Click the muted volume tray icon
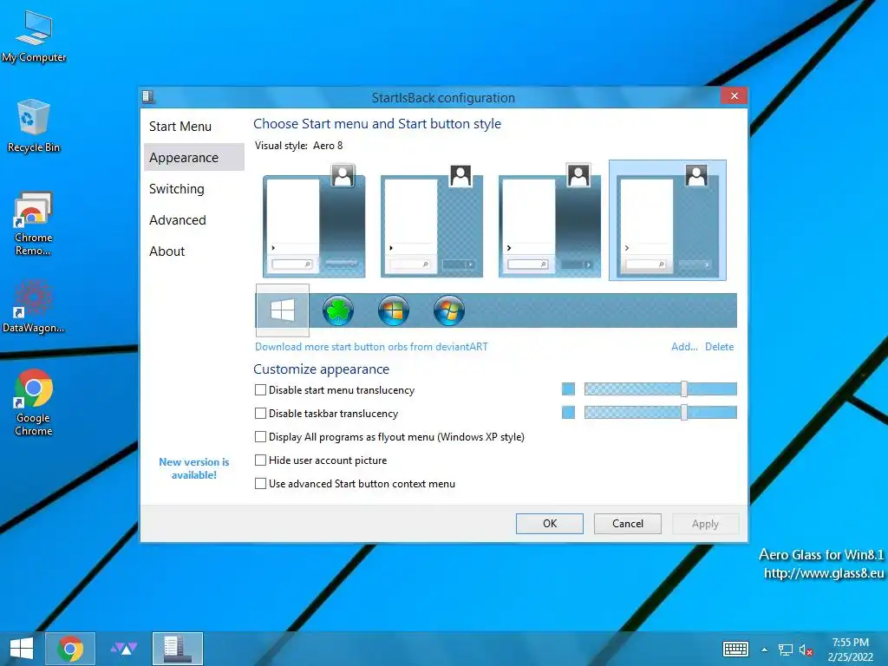This screenshot has width=888, height=666. (x=806, y=650)
